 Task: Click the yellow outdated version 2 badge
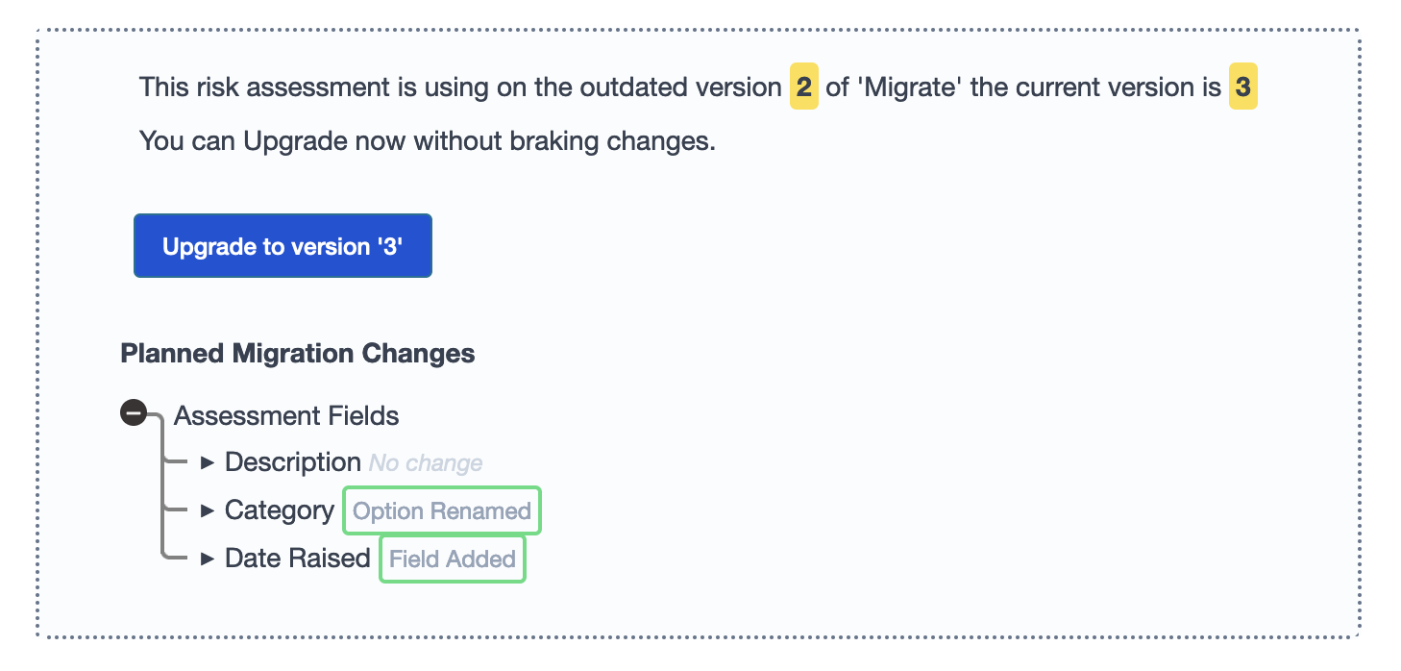click(x=804, y=87)
